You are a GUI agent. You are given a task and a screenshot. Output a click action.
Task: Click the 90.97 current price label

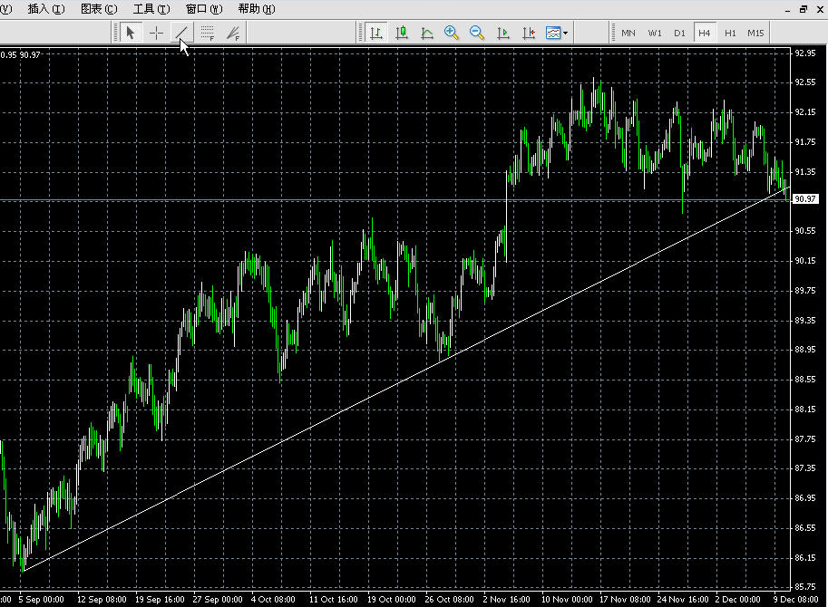click(805, 198)
